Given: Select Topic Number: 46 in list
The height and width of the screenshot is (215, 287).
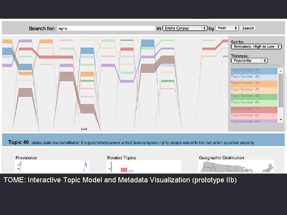Looking at the screenshot, I should tap(254, 90).
